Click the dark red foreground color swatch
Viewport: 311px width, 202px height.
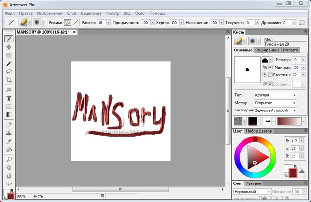pyautogui.click(x=293, y=172)
